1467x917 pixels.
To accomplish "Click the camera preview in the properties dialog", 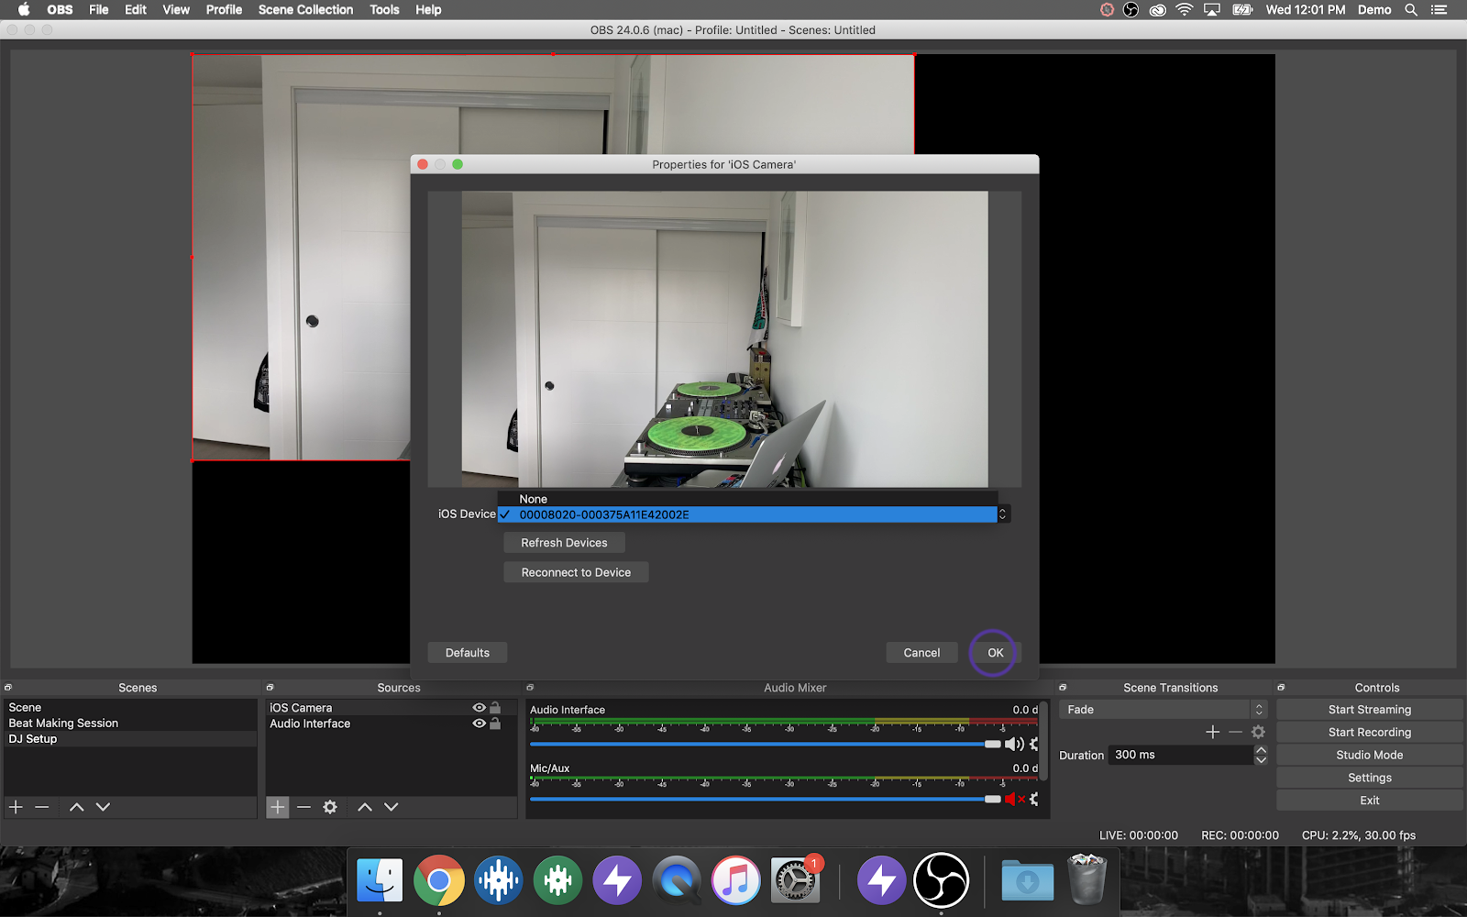I will click(724, 339).
